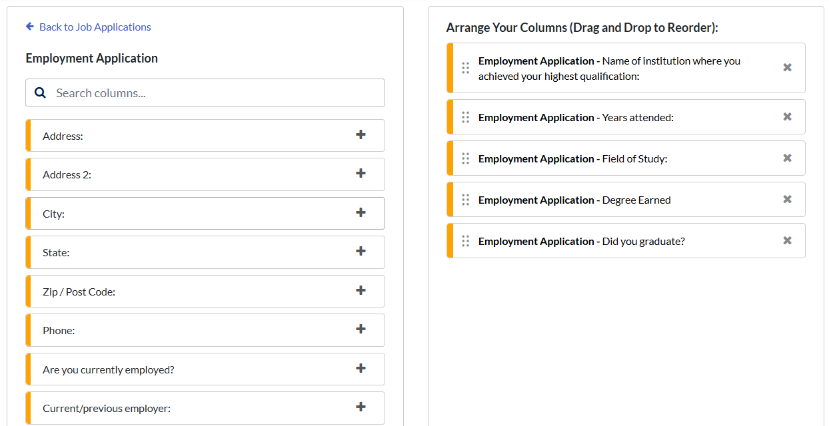The image size is (829, 426).
Task: Add the Address 2 column via plus
Action: tap(361, 173)
